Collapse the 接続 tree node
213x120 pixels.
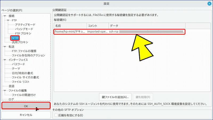pyautogui.click(x=5, y=16)
